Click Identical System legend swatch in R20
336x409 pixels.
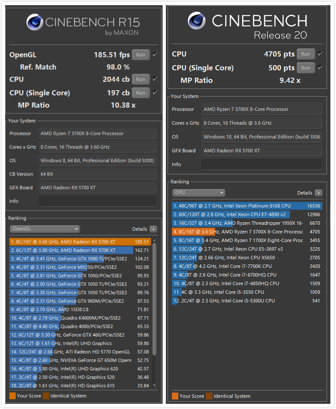coord(208,396)
